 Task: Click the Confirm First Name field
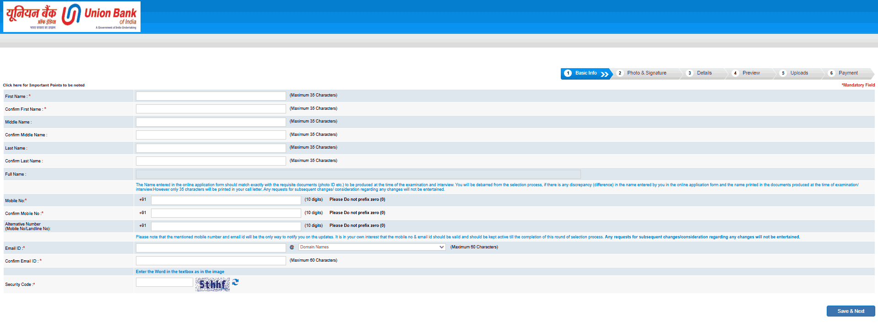[x=211, y=109]
